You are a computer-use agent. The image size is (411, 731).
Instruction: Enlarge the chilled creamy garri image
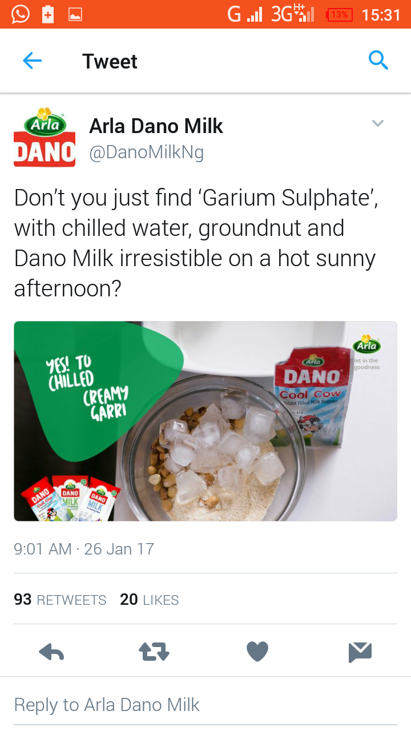[205, 421]
